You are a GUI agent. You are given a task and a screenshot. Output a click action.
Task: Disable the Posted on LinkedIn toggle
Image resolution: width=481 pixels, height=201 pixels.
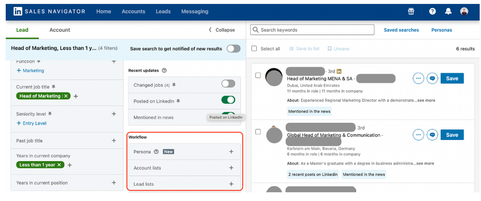click(228, 100)
